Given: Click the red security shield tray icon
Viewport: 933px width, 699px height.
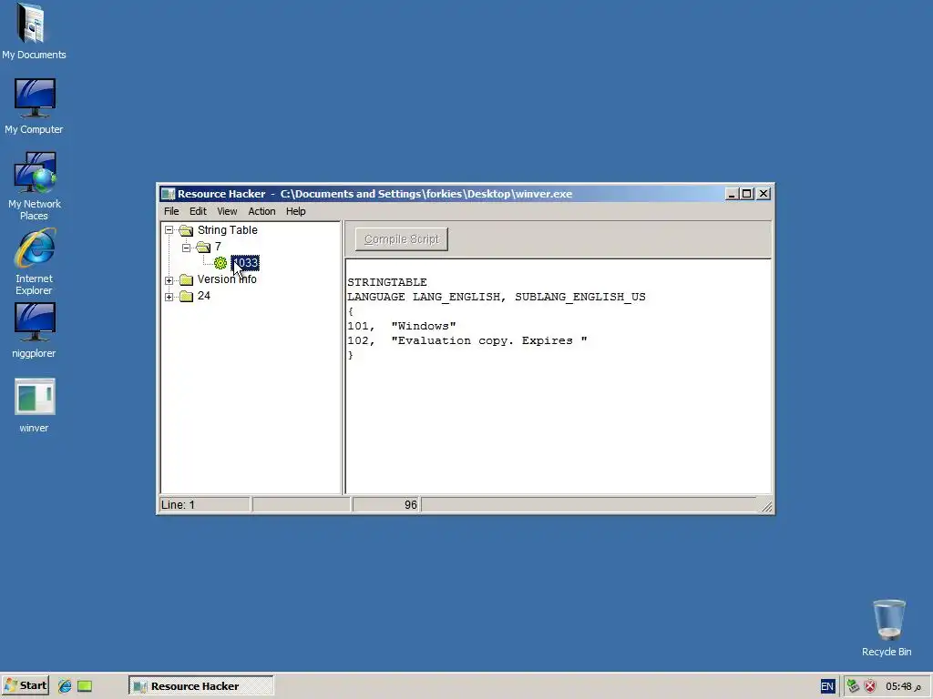Looking at the screenshot, I should coord(870,686).
